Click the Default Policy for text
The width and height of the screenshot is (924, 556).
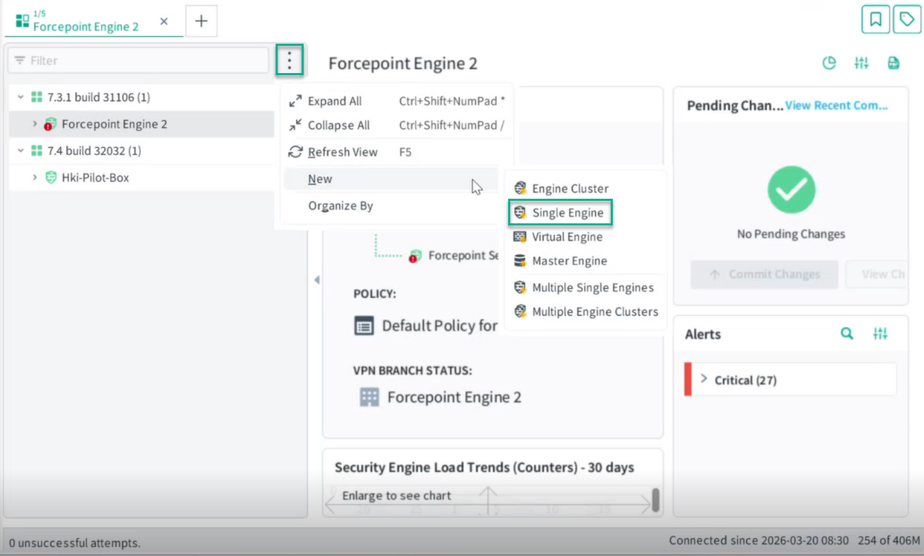pos(440,326)
